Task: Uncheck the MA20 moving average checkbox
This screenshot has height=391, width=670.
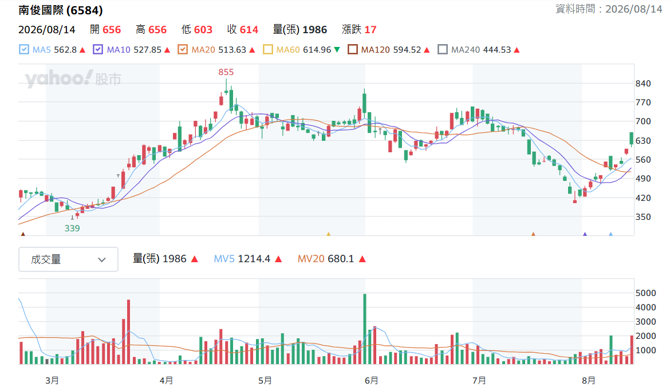Action: [x=183, y=50]
